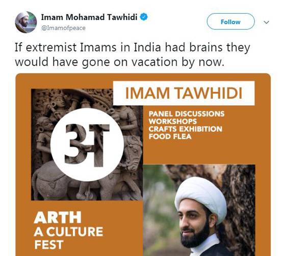Click the FOOD FLEA line

click(170, 136)
